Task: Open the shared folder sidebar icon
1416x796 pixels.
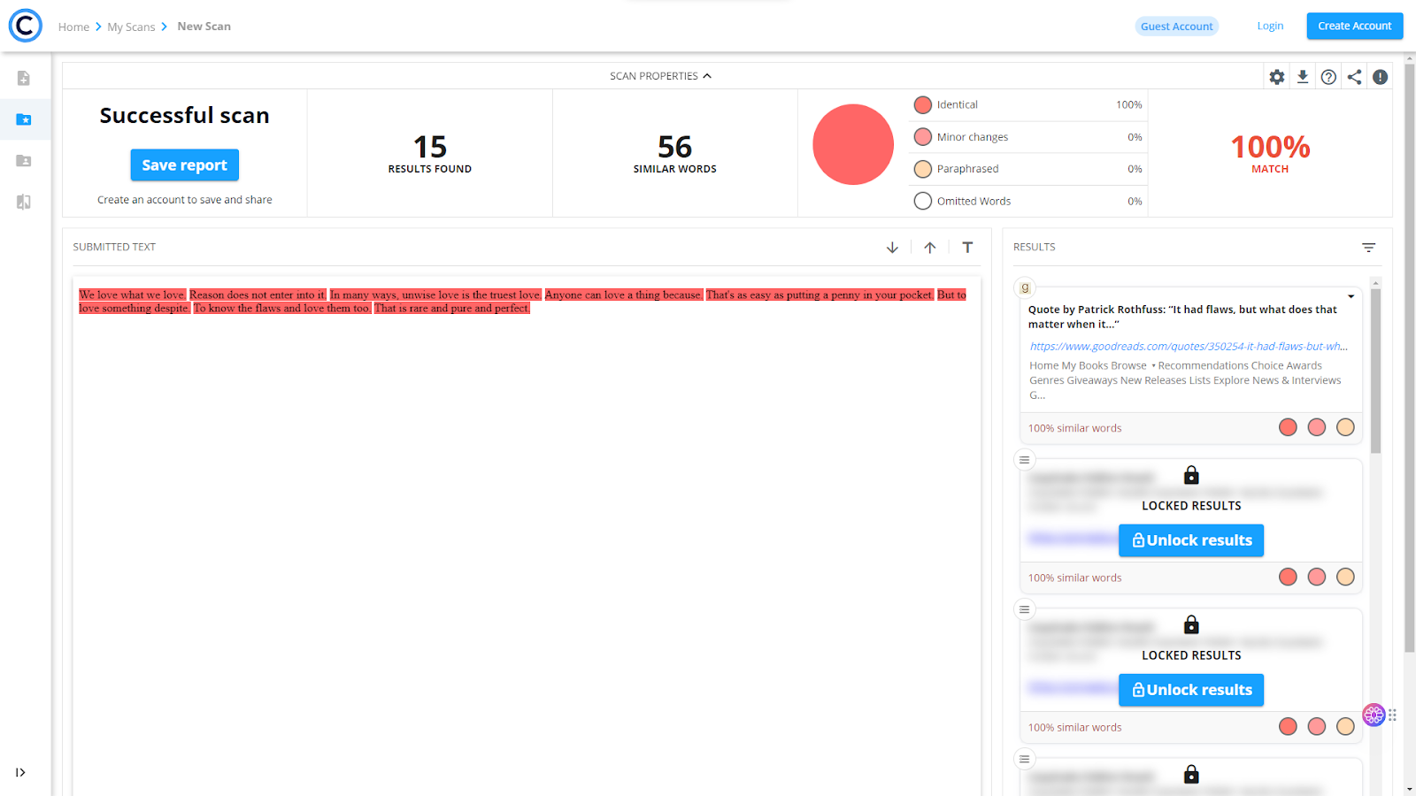Action: coord(24,160)
